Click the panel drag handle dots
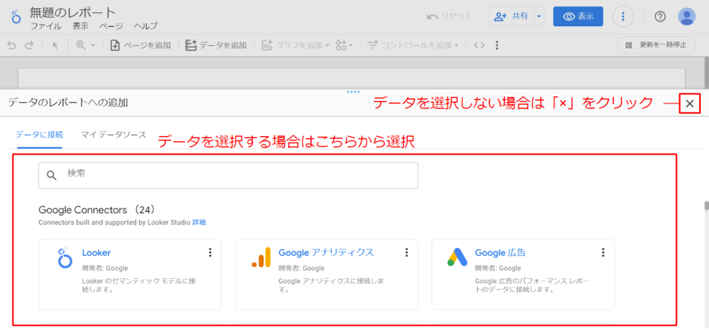 pyautogui.click(x=353, y=91)
